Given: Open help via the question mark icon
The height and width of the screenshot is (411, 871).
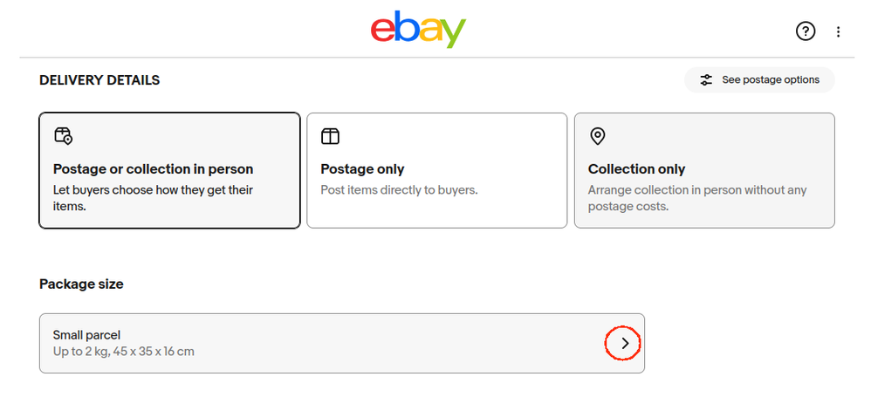Looking at the screenshot, I should (x=806, y=31).
